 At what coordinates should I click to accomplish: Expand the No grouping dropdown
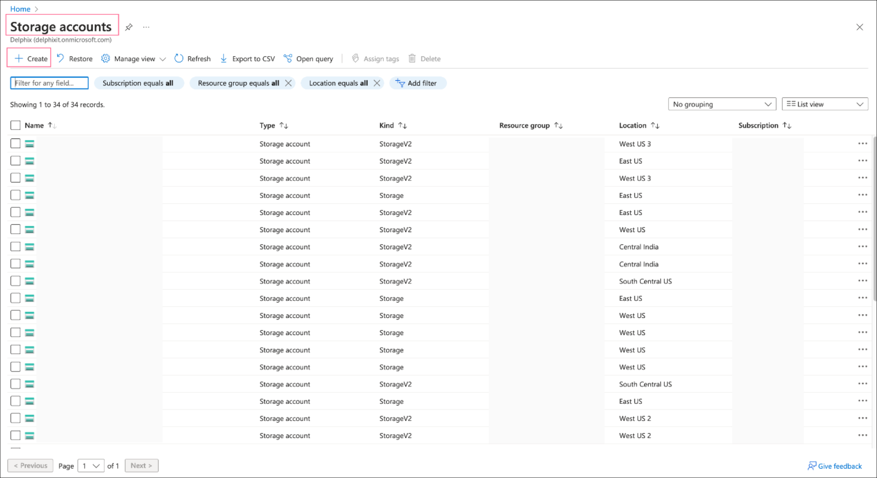pos(721,104)
